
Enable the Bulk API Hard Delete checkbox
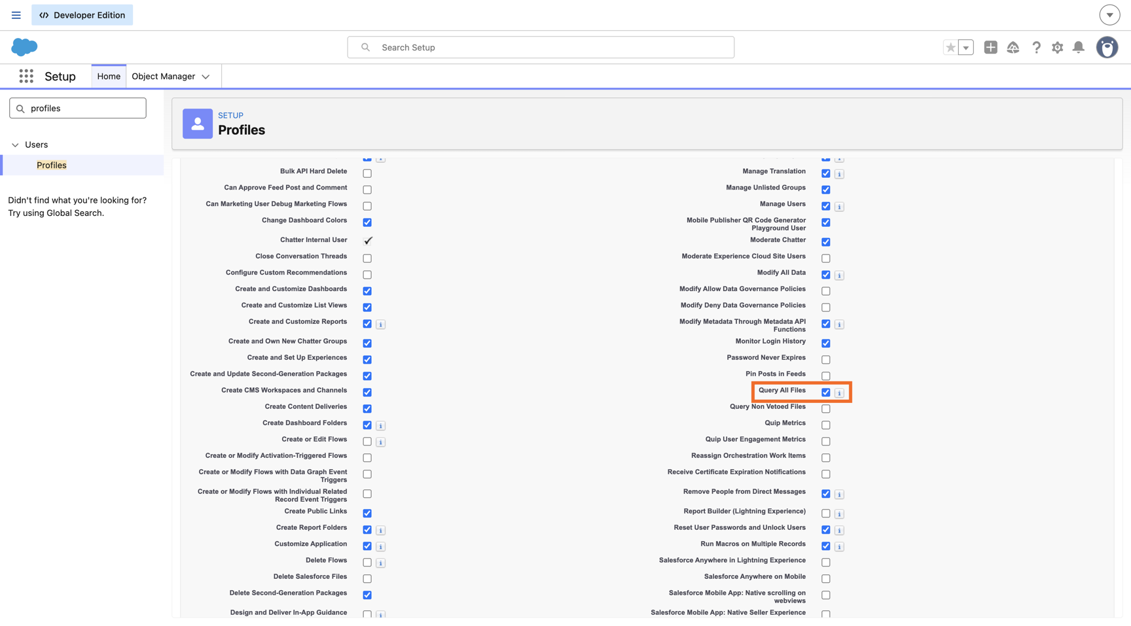pyautogui.click(x=367, y=173)
